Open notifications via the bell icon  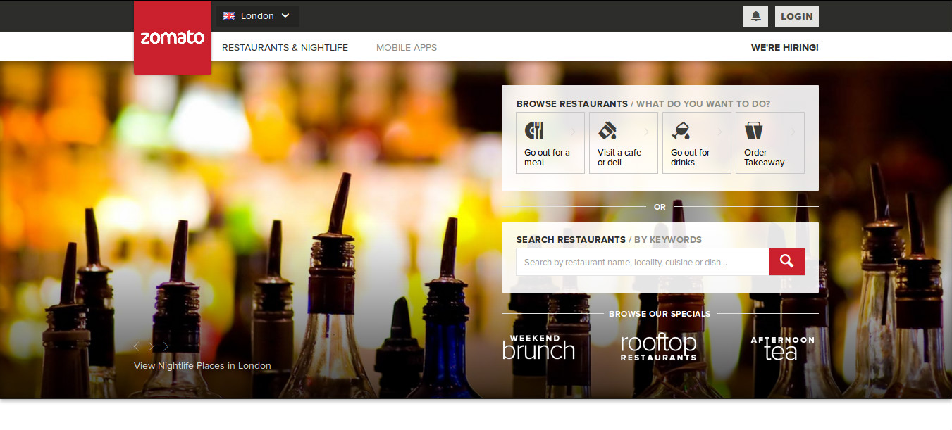[755, 16]
